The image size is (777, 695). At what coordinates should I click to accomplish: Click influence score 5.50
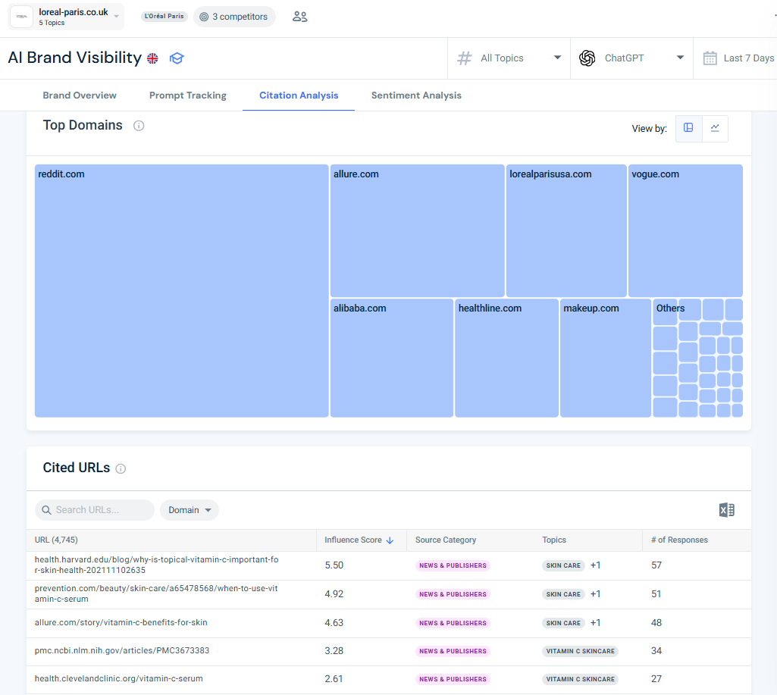click(x=334, y=565)
